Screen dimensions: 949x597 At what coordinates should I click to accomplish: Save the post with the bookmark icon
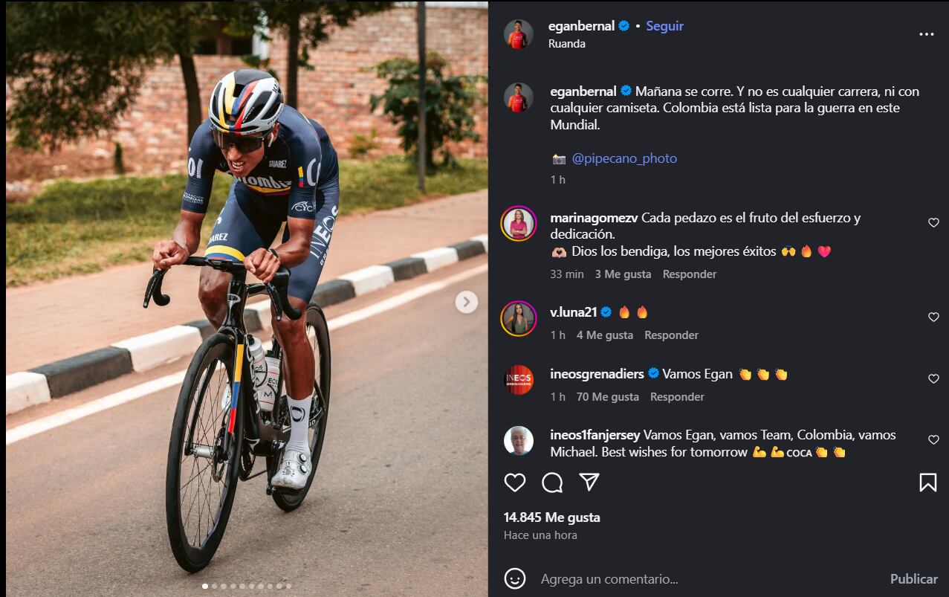point(928,483)
